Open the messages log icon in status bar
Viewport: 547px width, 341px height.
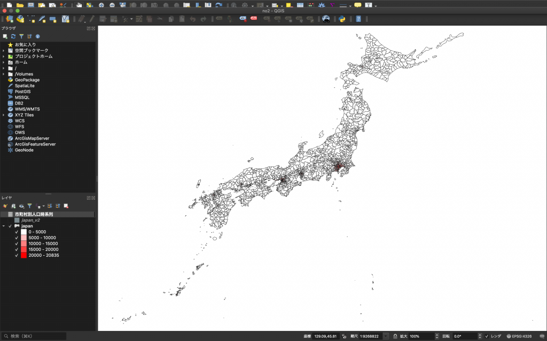click(542, 336)
